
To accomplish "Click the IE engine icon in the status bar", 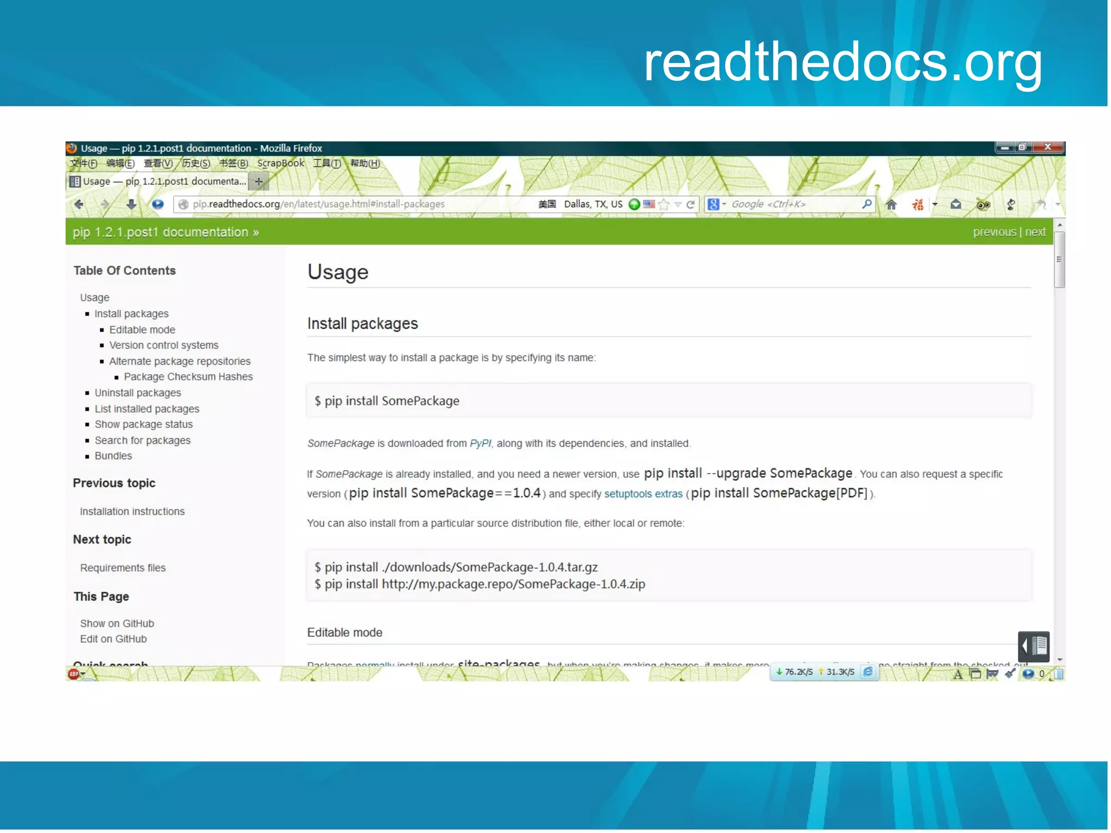I will (868, 671).
